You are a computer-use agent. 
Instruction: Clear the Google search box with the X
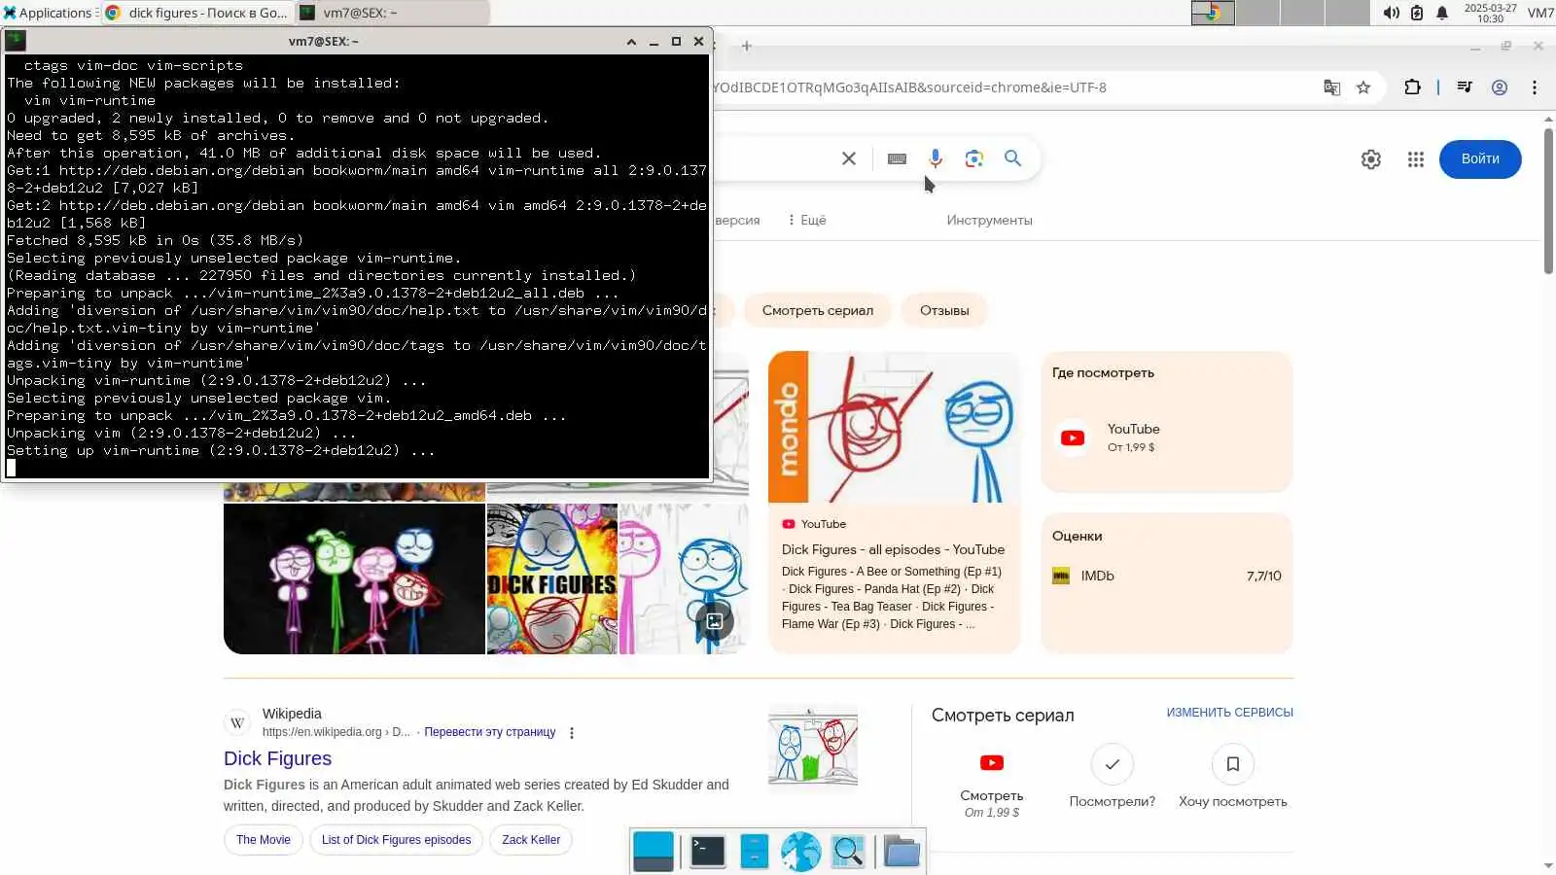point(849,158)
